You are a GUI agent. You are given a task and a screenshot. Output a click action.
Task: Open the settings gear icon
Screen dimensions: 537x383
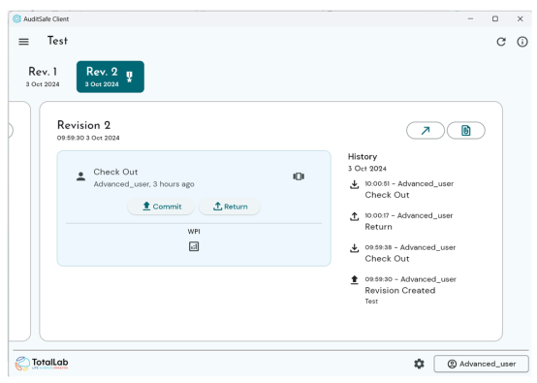pyautogui.click(x=419, y=364)
